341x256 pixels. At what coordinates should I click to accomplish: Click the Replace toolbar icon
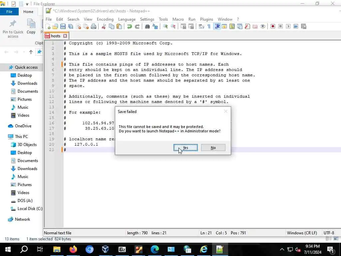click(x=155, y=27)
